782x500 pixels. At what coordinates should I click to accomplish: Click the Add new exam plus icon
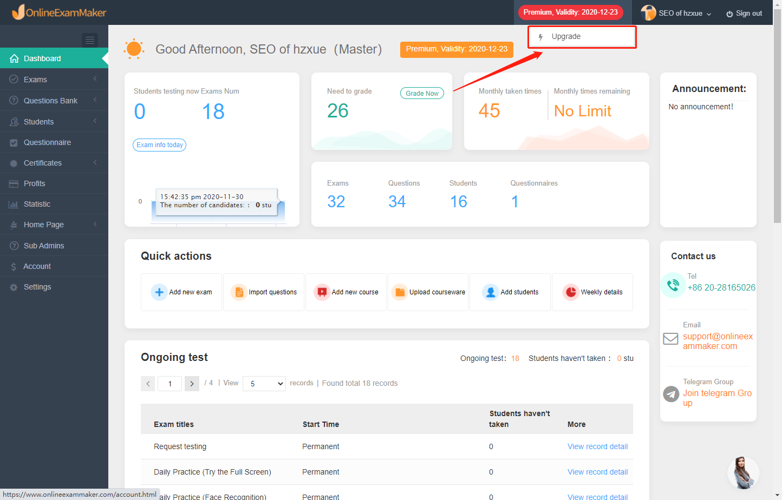pos(159,292)
